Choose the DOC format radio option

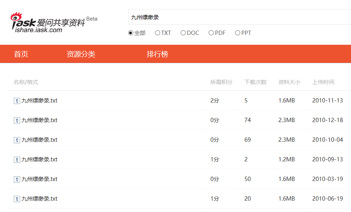pyautogui.click(x=183, y=33)
